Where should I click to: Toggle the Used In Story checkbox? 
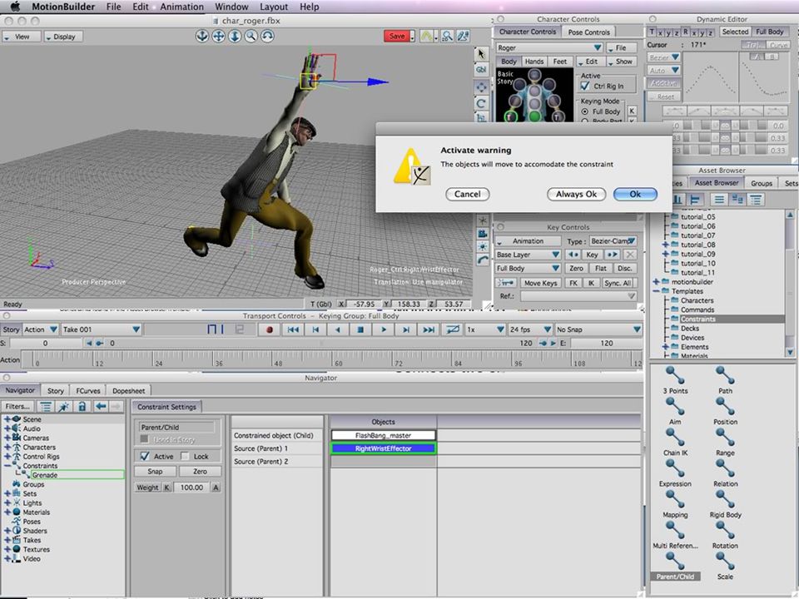[x=144, y=439]
